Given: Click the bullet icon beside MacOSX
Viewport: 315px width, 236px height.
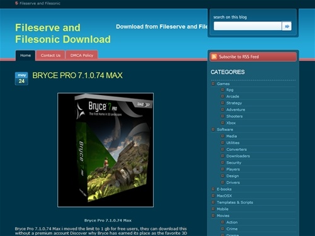Looking at the screenshot, I should (x=213, y=196).
